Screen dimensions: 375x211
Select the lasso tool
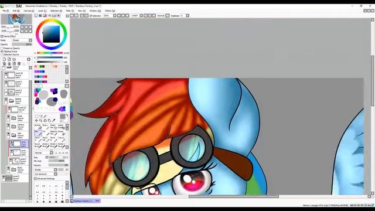tap(40, 117)
